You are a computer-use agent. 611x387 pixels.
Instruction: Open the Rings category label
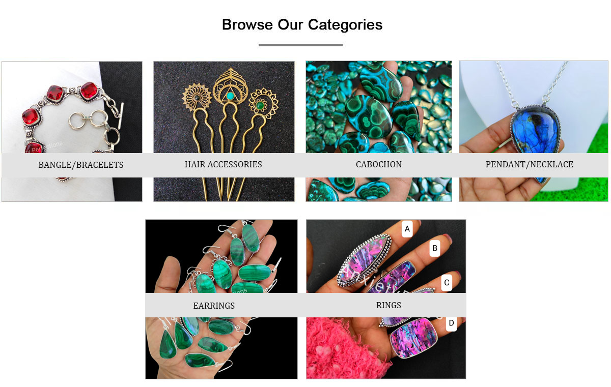388,305
